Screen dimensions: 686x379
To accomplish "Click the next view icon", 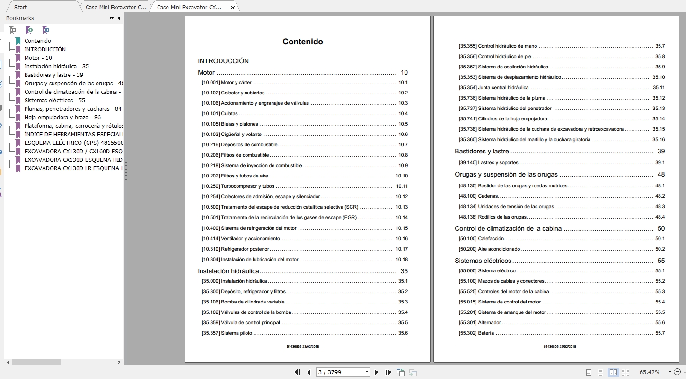I will (413, 372).
